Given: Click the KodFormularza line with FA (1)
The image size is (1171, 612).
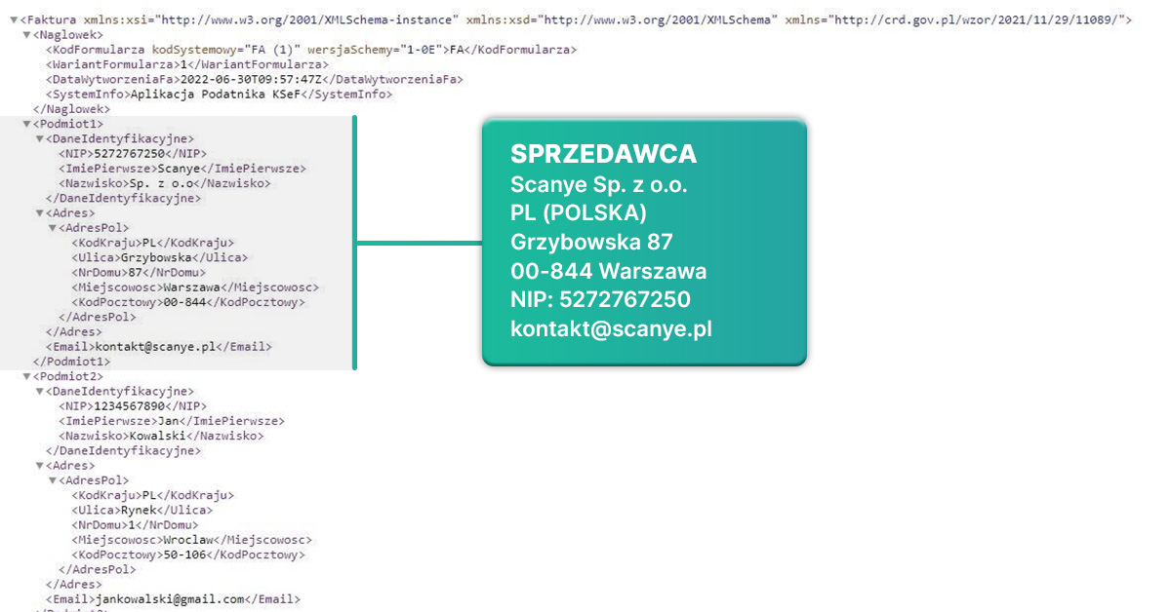Looking at the screenshot, I should point(310,49).
